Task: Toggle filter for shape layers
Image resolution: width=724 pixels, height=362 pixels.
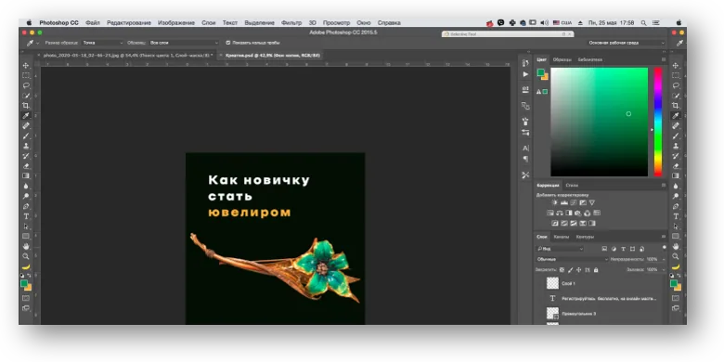Action: [633, 249]
